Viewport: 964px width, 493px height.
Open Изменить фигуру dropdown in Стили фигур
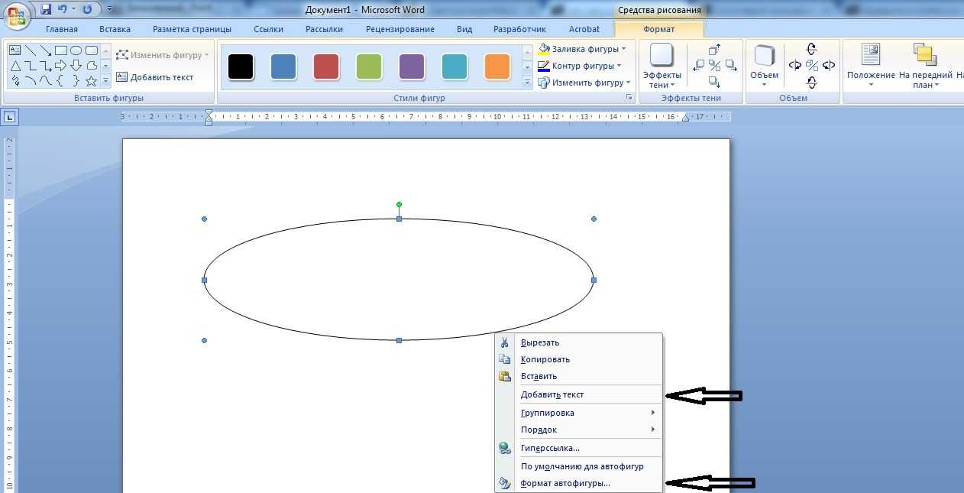(584, 83)
